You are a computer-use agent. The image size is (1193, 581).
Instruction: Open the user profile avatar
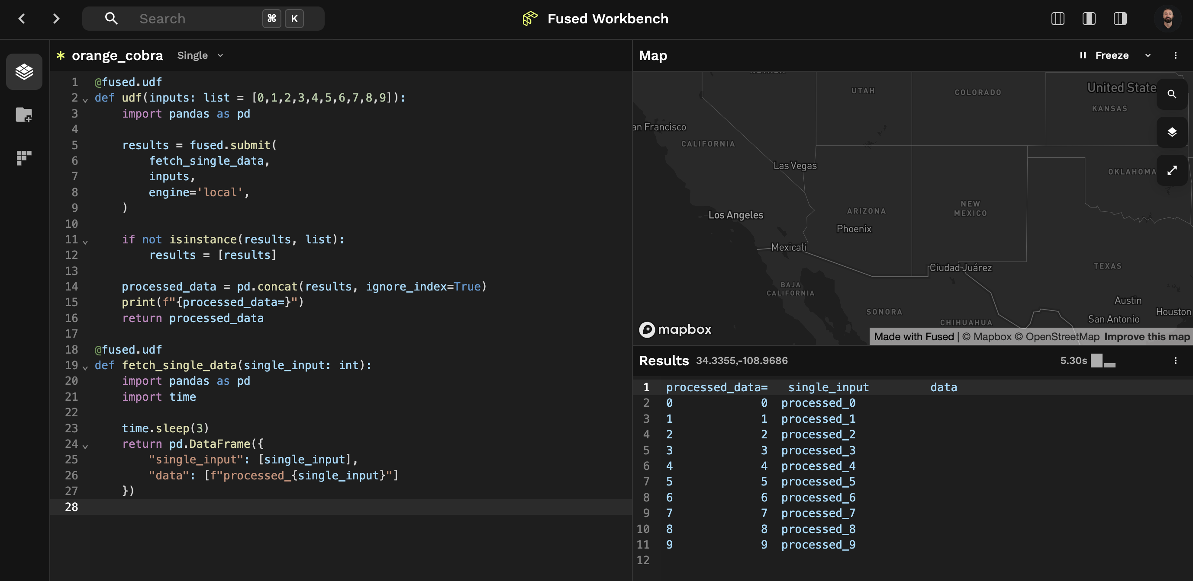pos(1167,19)
